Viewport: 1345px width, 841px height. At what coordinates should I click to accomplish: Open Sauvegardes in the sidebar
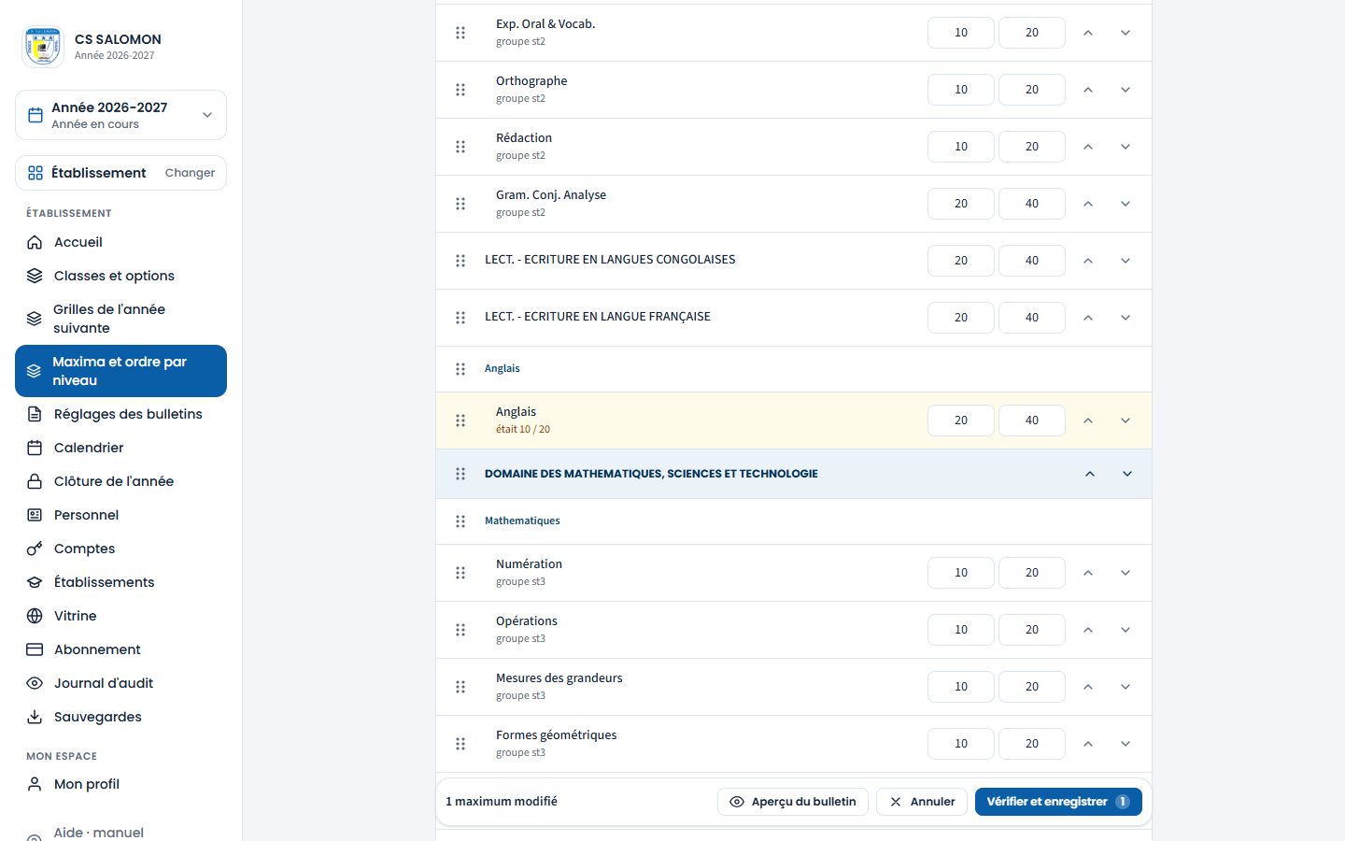(x=120, y=717)
